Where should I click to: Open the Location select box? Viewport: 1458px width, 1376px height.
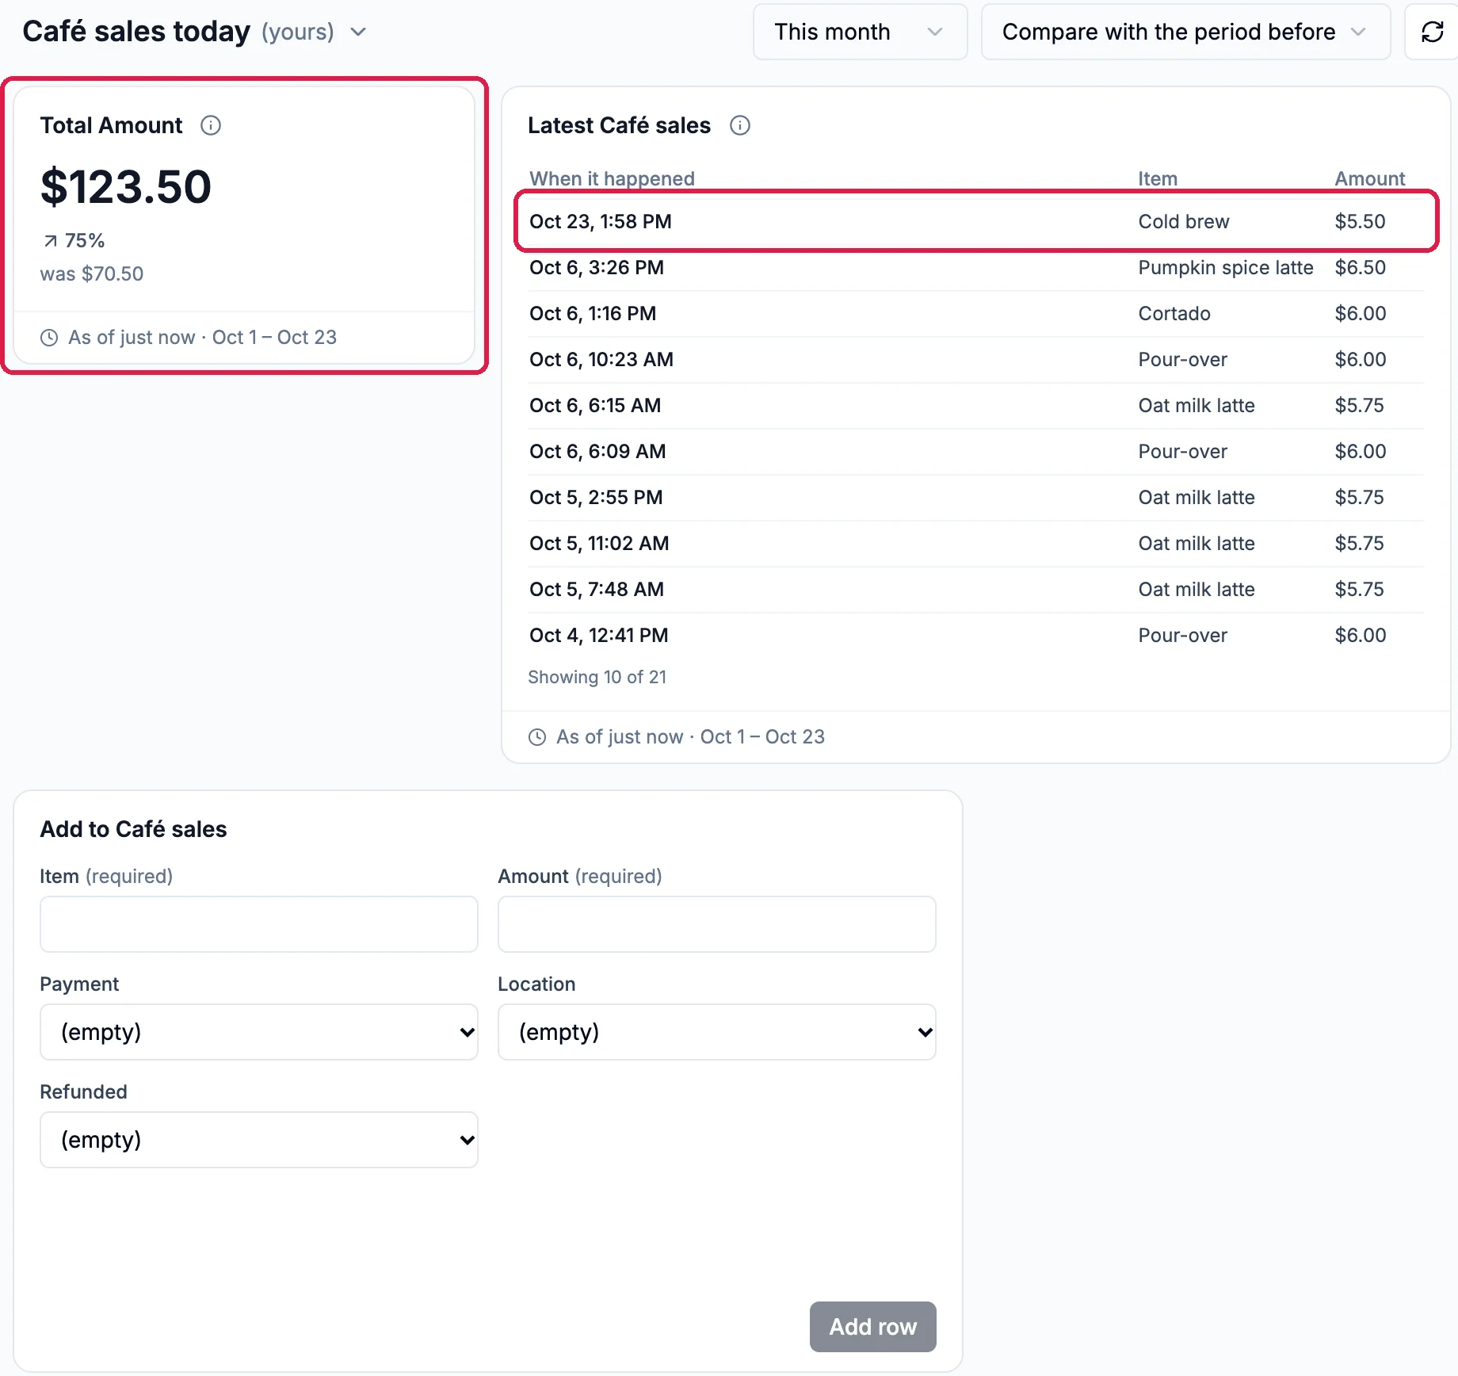click(x=717, y=1032)
